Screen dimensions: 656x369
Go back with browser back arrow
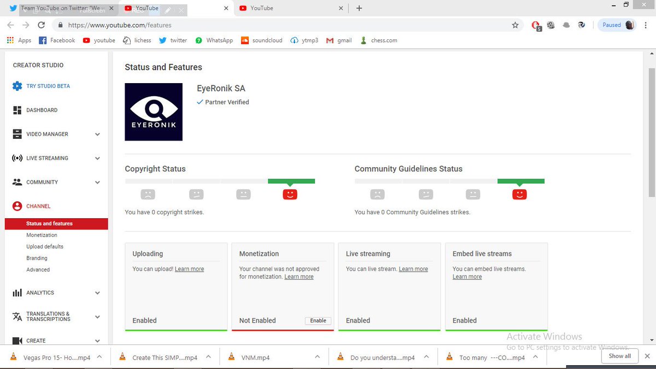pos(10,25)
